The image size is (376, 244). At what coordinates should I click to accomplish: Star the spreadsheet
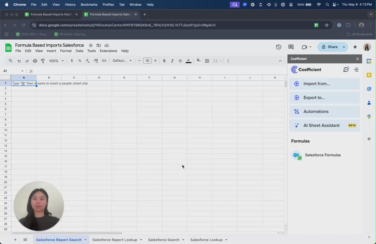91,45
